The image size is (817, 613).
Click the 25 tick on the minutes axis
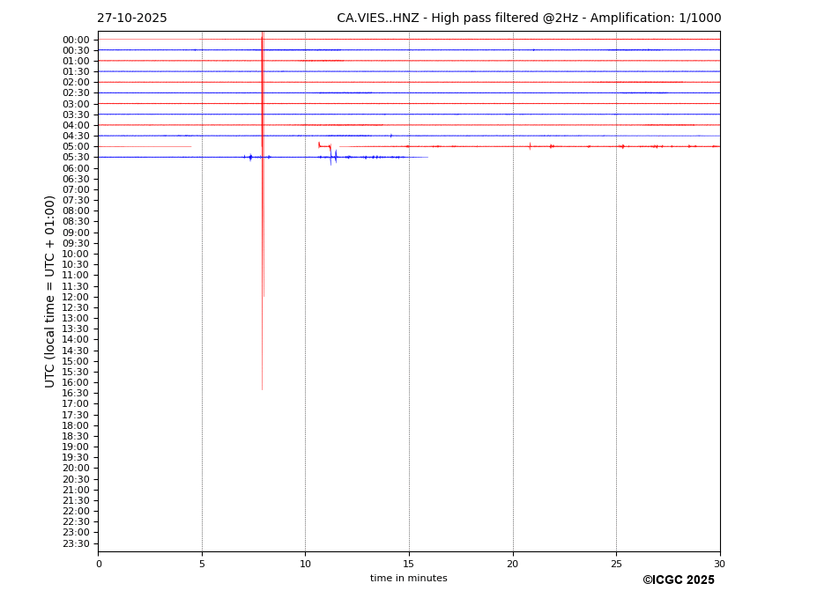tap(616, 564)
